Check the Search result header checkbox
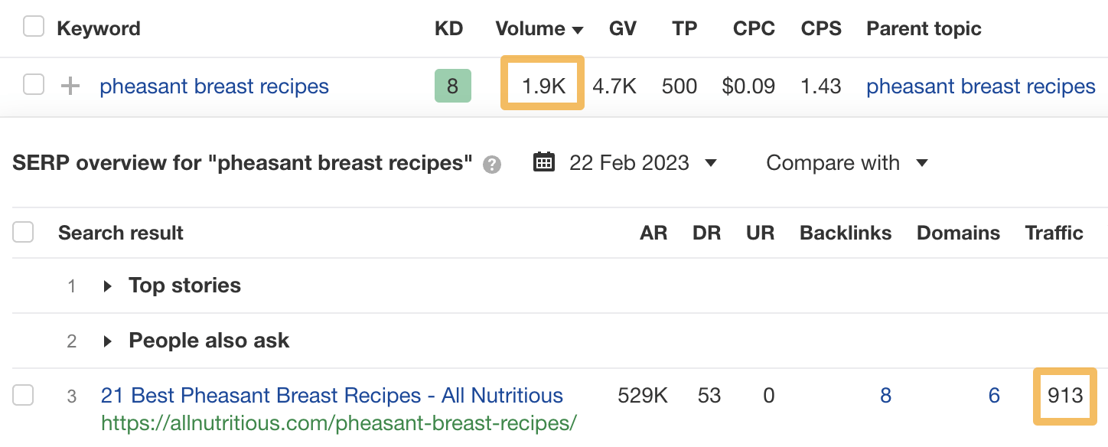 point(23,232)
